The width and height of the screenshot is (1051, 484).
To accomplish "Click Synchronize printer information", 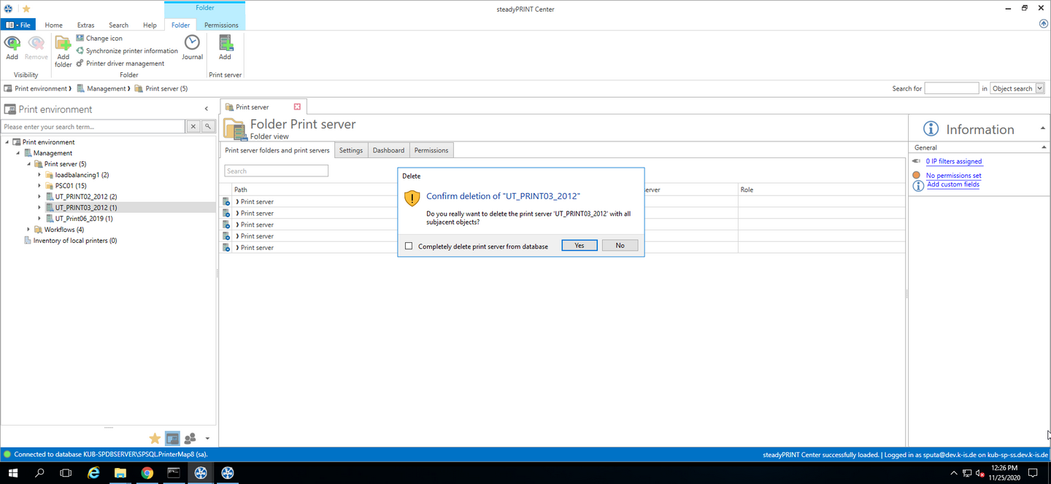I will pos(131,51).
